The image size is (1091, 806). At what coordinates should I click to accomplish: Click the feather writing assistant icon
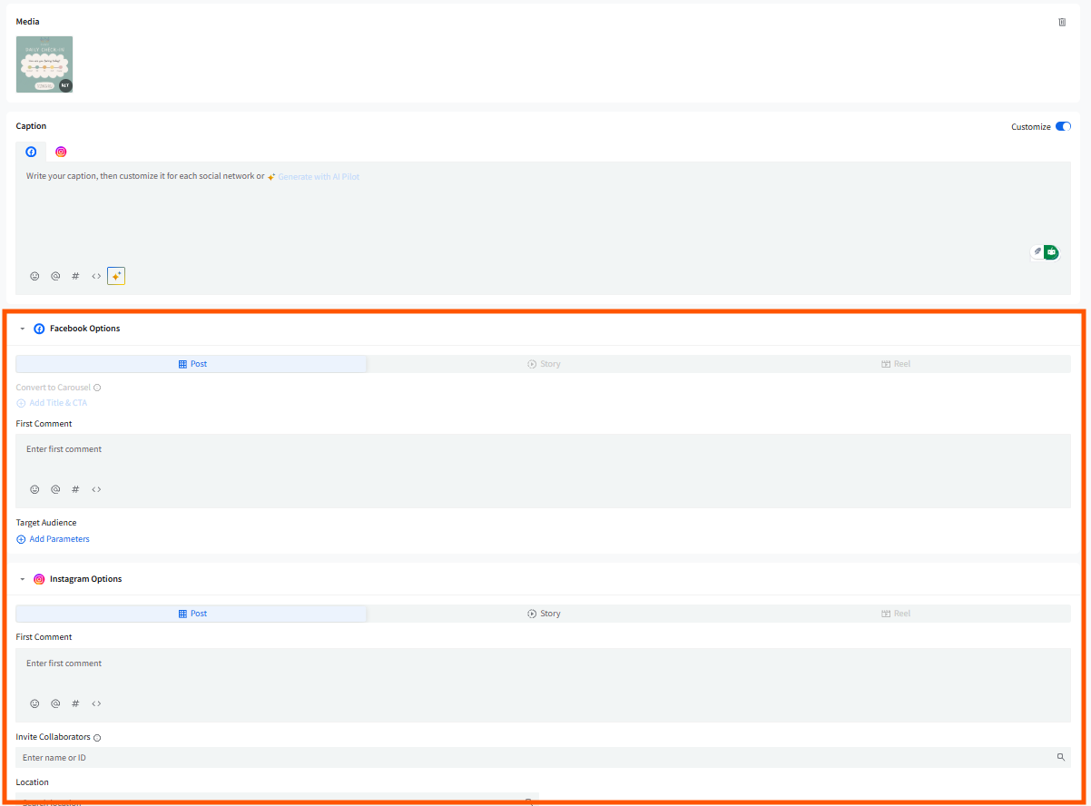point(1037,251)
